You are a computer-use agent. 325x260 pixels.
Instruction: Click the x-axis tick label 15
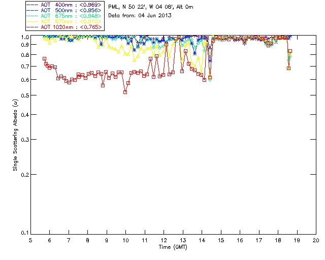click(221, 240)
